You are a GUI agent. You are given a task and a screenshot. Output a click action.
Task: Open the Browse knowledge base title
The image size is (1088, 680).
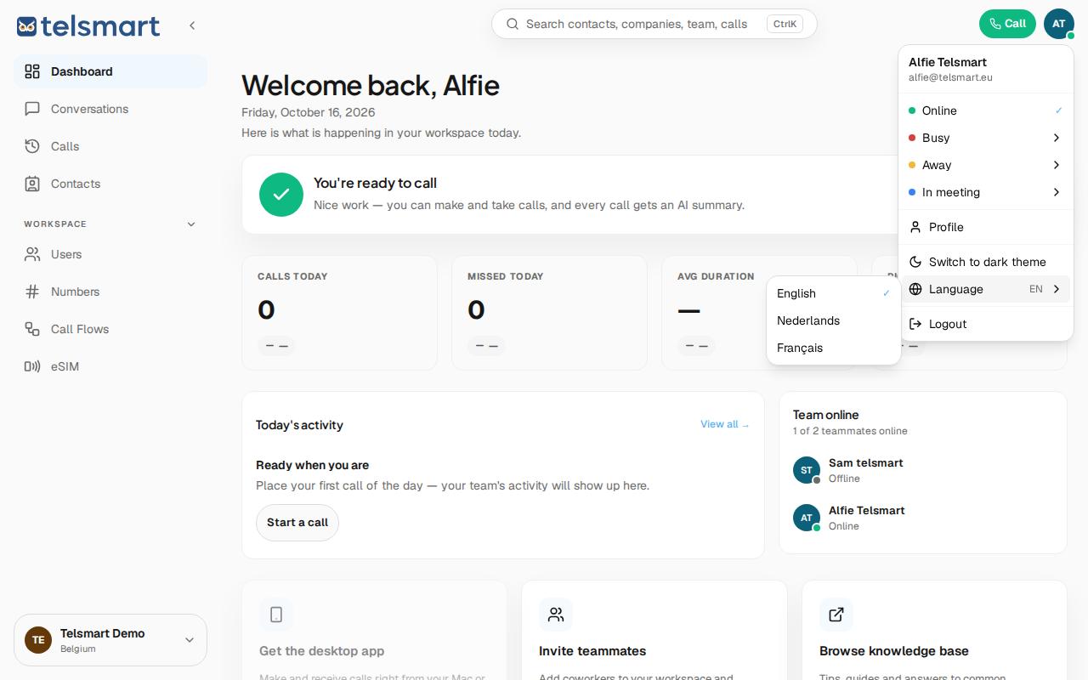tap(894, 651)
